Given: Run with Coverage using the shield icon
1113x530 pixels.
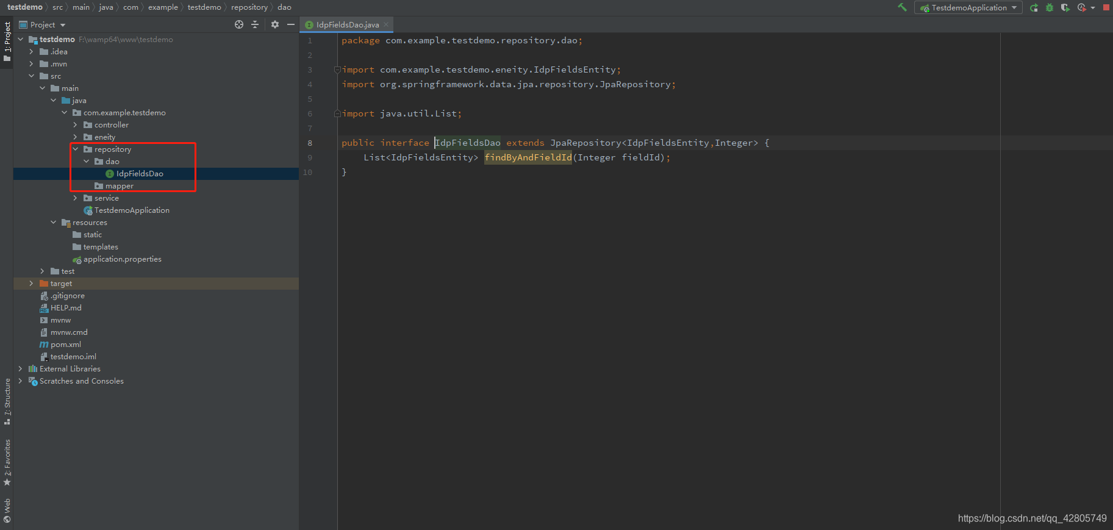Looking at the screenshot, I should coord(1065,7).
